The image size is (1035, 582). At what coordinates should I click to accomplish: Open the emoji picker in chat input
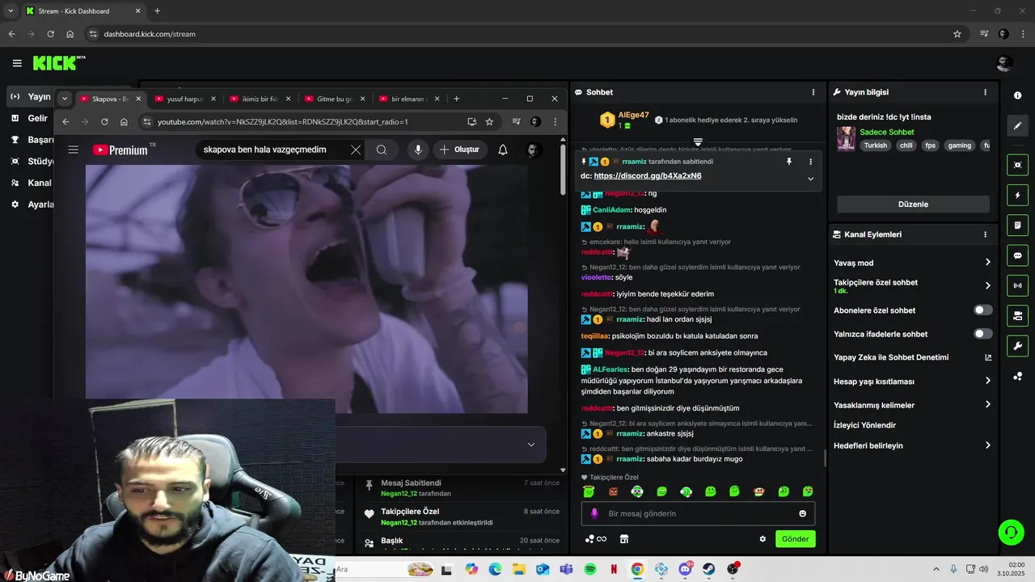point(803,513)
